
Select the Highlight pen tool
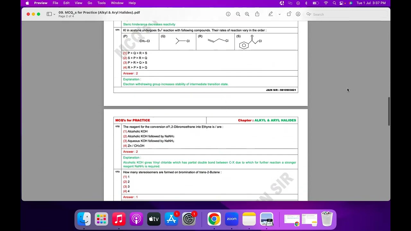pos(271,14)
